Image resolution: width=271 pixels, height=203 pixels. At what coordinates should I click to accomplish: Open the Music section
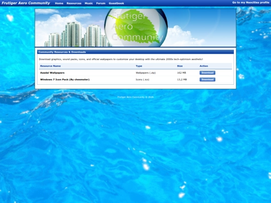coord(89,4)
